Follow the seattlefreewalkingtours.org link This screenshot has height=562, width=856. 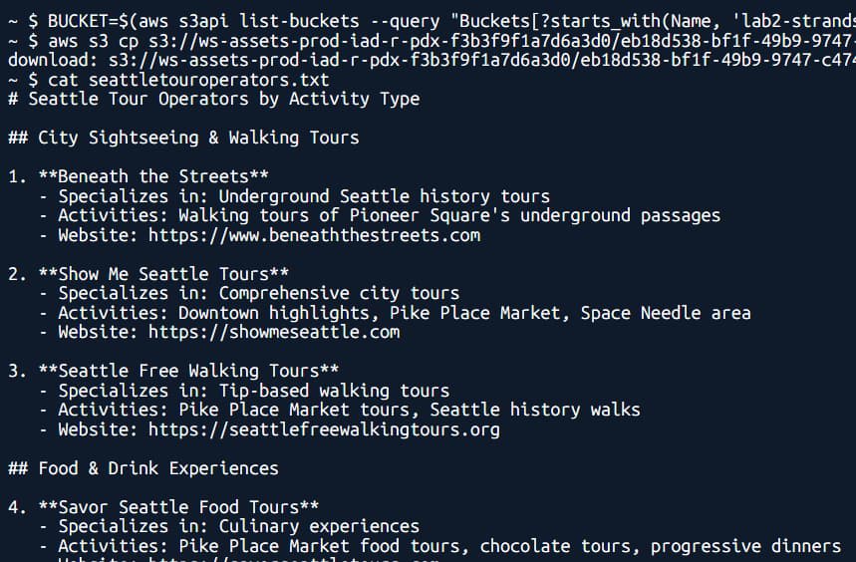pos(324,429)
